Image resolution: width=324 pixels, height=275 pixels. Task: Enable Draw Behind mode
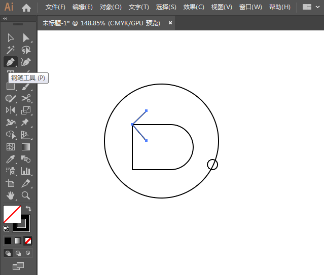pos(18,253)
